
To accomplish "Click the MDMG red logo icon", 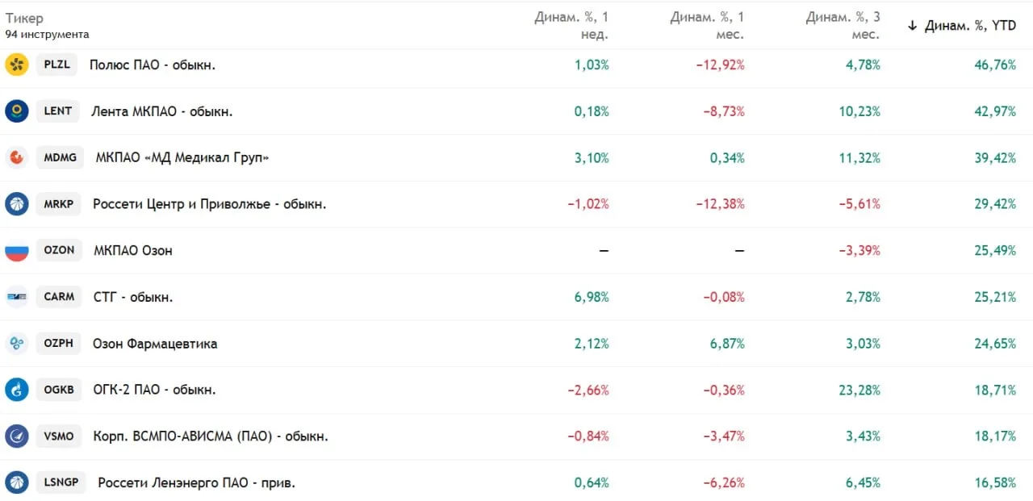I will [17, 157].
